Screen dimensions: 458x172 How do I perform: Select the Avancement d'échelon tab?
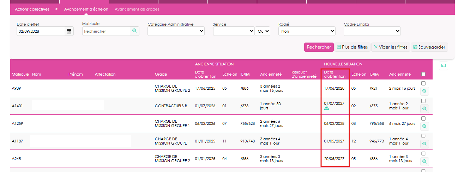(x=86, y=9)
